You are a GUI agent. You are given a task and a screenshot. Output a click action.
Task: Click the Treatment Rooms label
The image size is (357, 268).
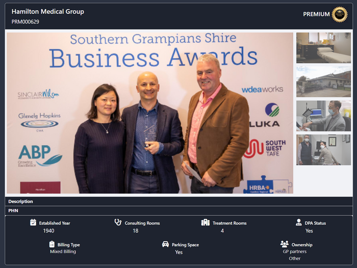tap(229, 223)
